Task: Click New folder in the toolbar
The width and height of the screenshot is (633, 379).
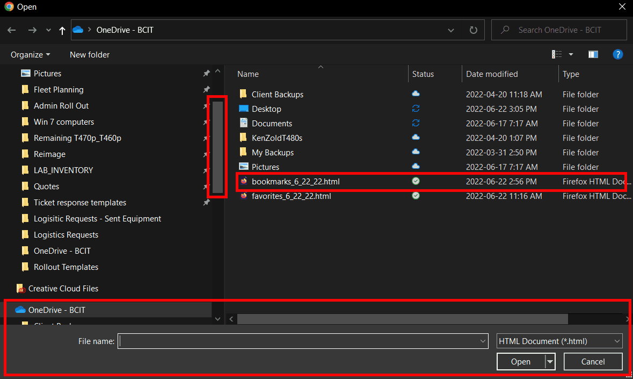Action: coord(90,55)
